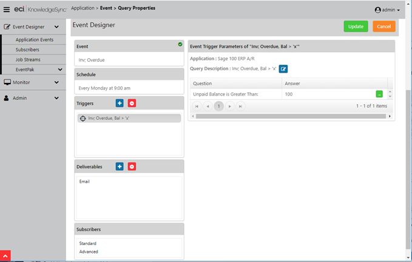This screenshot has height=262, width=412.
Task: Go to next grid page
Action: tap(229, 106)
